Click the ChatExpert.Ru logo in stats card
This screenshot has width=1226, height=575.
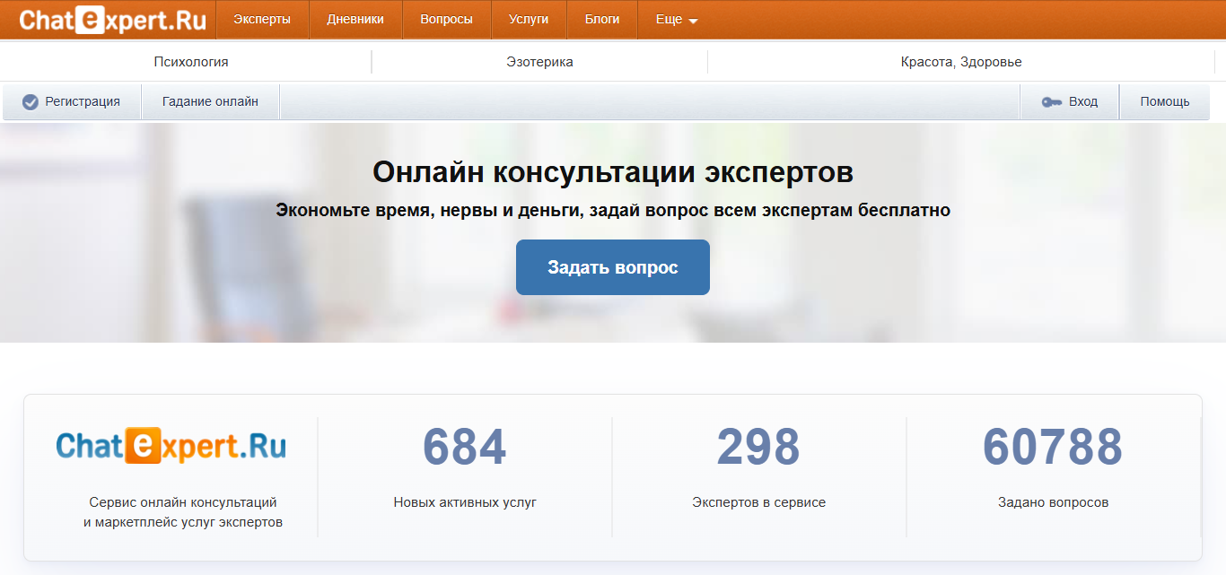[171, 446]
